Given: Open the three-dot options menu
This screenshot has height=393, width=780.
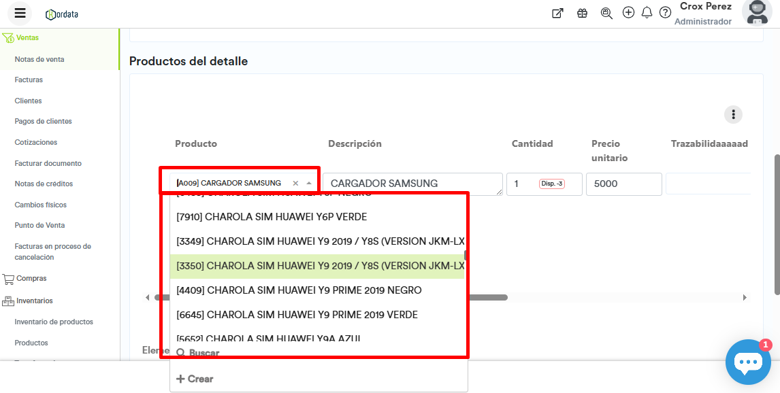Looking at the screenshot, I should [x=733, y=114].
